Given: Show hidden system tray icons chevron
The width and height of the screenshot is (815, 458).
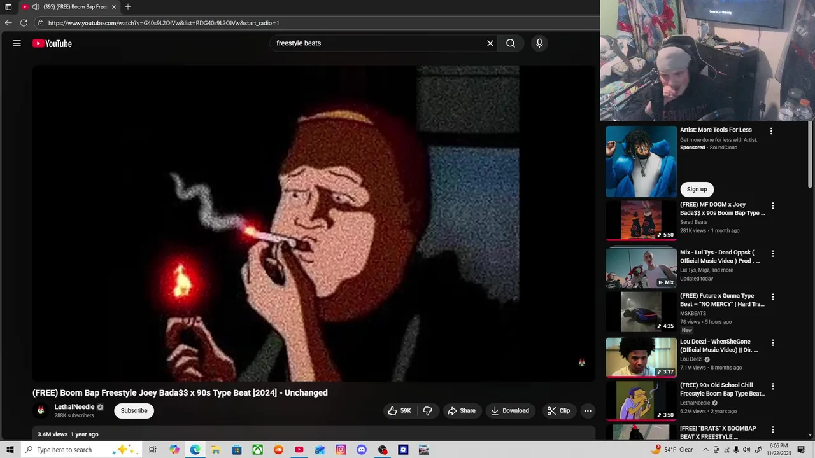Looking at the screenshot, I should point(705,450).
